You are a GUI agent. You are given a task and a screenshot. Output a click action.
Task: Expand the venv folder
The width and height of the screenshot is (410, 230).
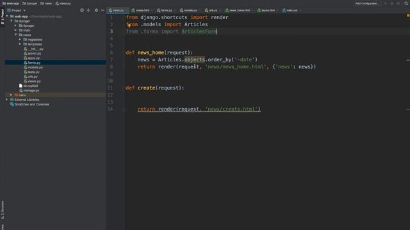(x=12, y=95)
